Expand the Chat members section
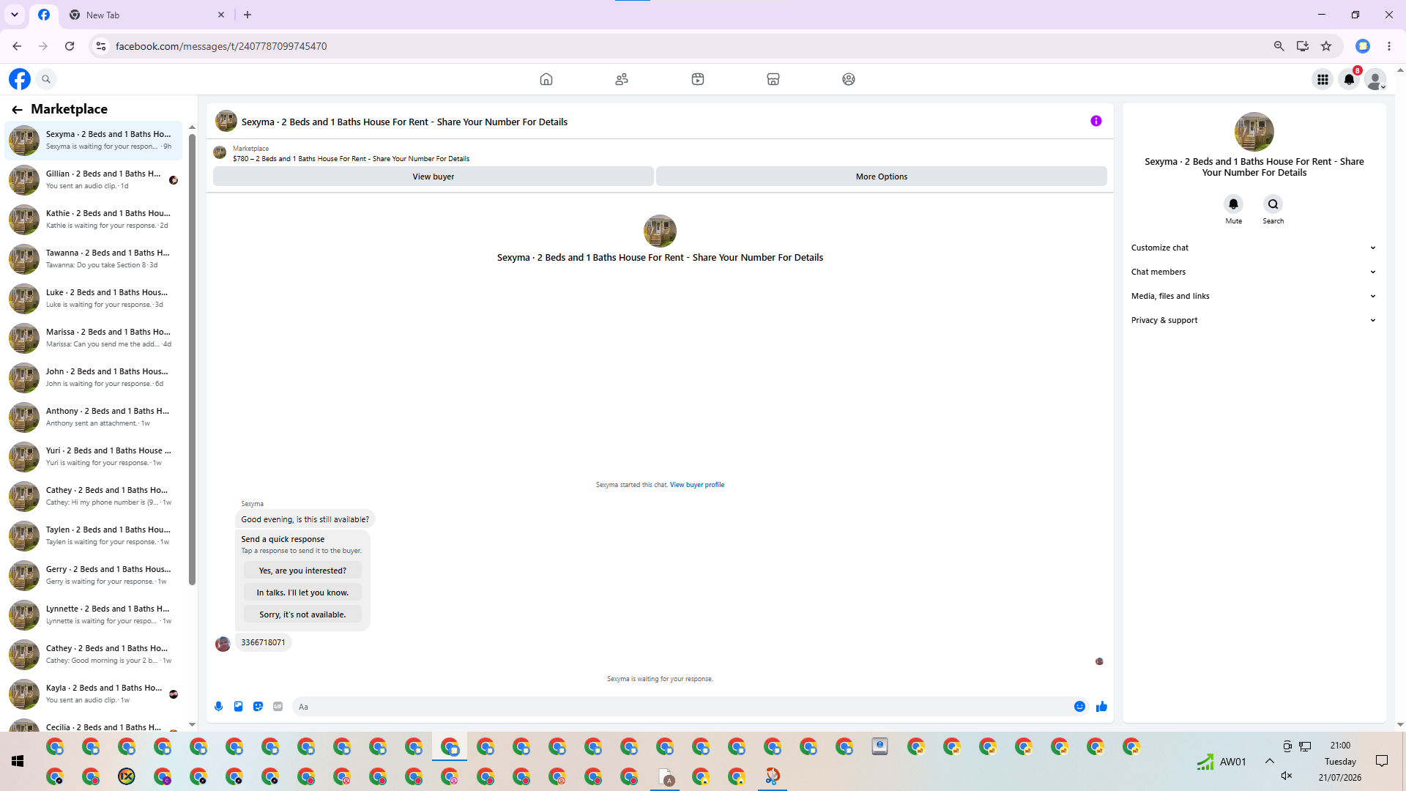 point(1254,272)
